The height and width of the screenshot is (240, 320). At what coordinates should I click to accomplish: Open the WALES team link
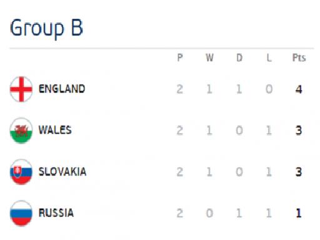[x=55, y=130]
